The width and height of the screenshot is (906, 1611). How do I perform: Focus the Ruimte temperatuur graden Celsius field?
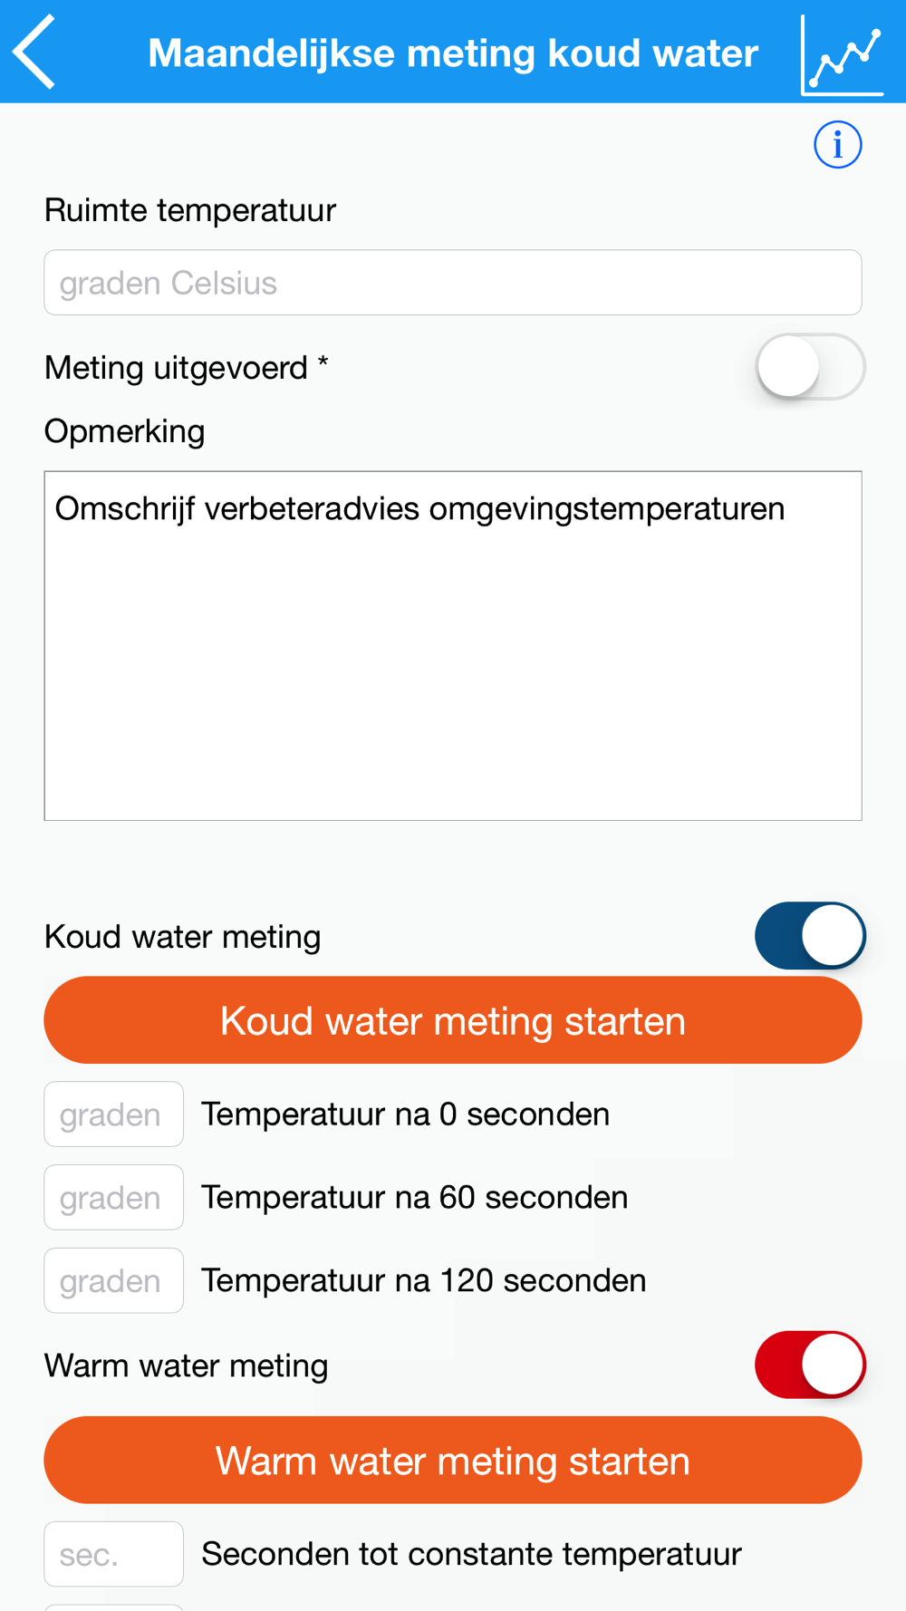coord(453,283)
